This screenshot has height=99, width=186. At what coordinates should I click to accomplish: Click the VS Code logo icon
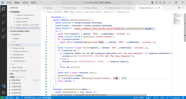(2, 2)
